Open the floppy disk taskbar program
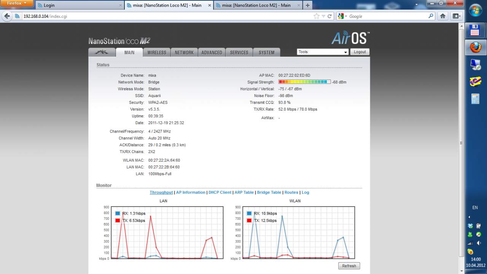The width and height of the screenshot is (487, 274). (x=476, y=30)
